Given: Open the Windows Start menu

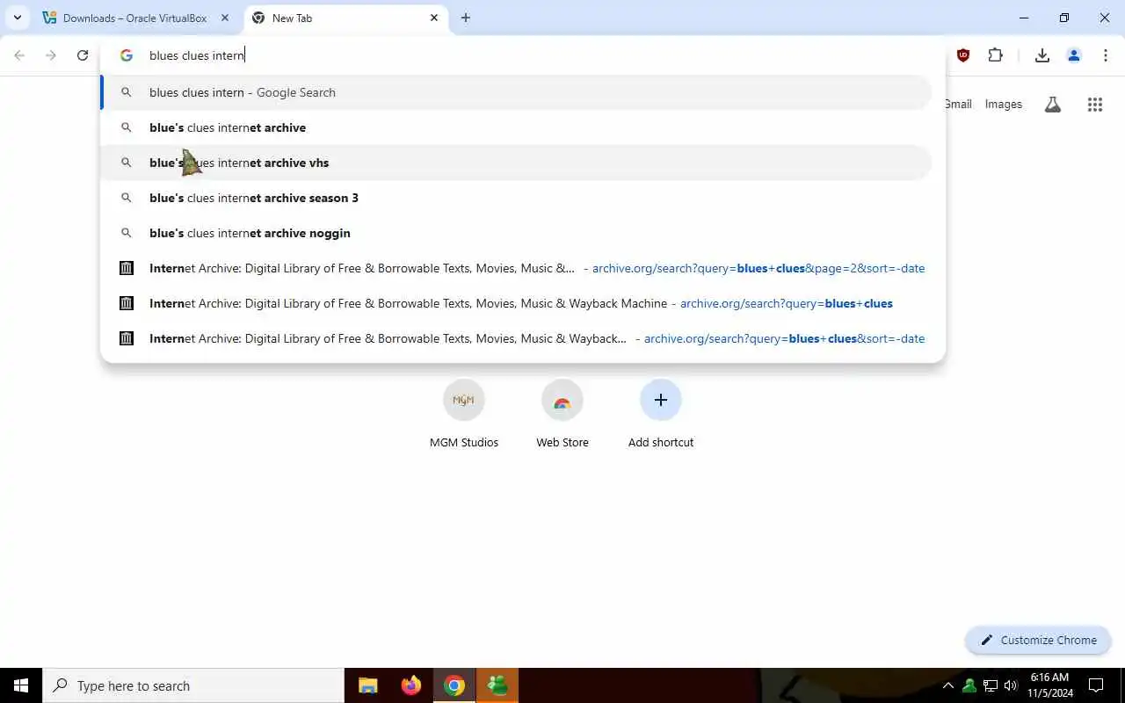Looking at the screenshot, I should (21, 685).
